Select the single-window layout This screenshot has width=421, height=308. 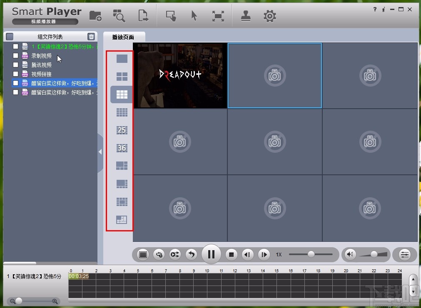pos(122,59)
